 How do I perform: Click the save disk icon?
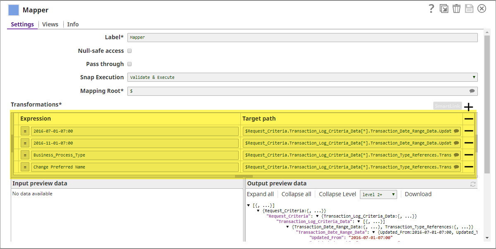tap(469, 9)
